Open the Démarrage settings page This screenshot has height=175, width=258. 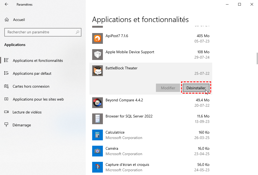[x=22, y=125]
